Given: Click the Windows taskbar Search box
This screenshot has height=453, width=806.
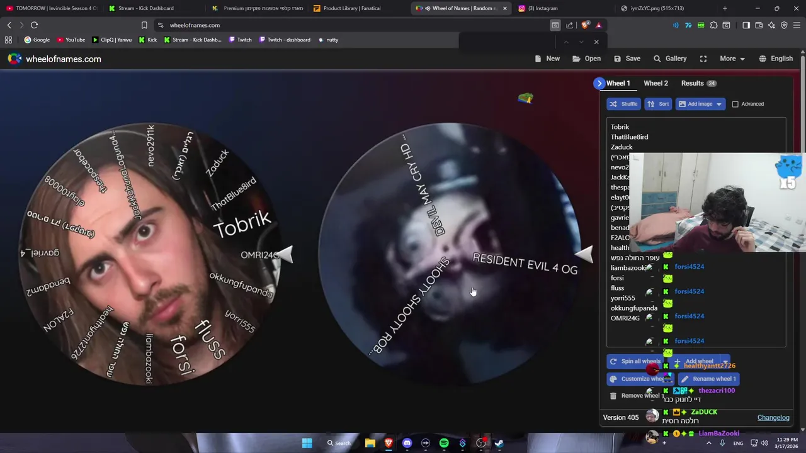Looking at the screenshot, I should coord(339,443).
